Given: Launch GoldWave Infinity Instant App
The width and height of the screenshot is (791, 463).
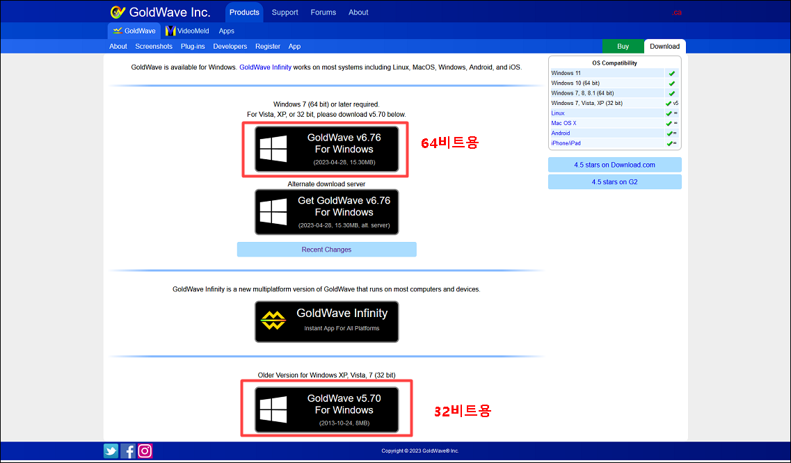Looking at the screenshot, I should [x=327, y=322].
